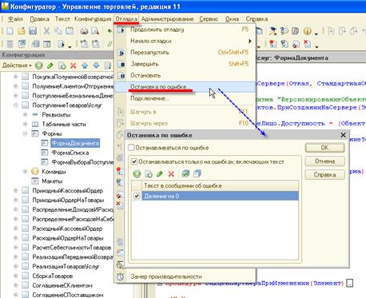The width and height of the screenshot is (366, 298).
Task: Open the Администрирование menu
Action: 167,19
